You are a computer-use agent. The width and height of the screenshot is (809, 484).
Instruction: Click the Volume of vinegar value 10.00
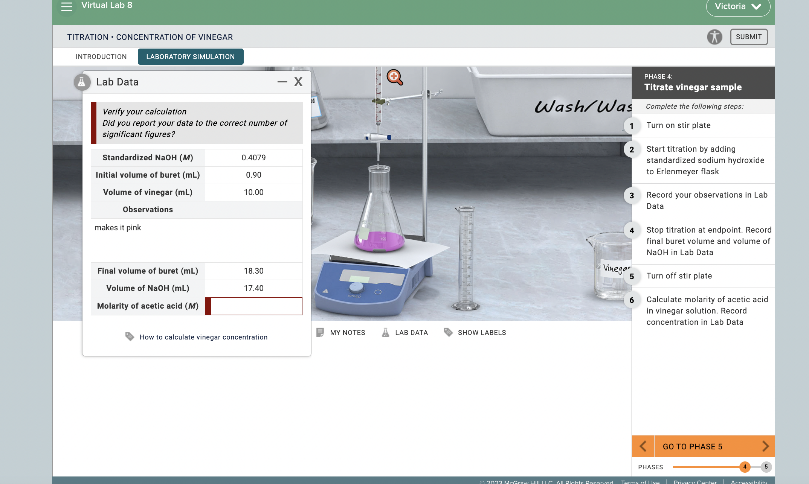point(254,192)
